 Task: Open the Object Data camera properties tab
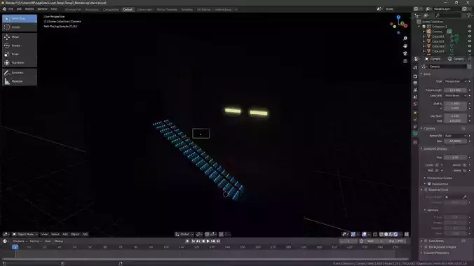click(415, 134)
